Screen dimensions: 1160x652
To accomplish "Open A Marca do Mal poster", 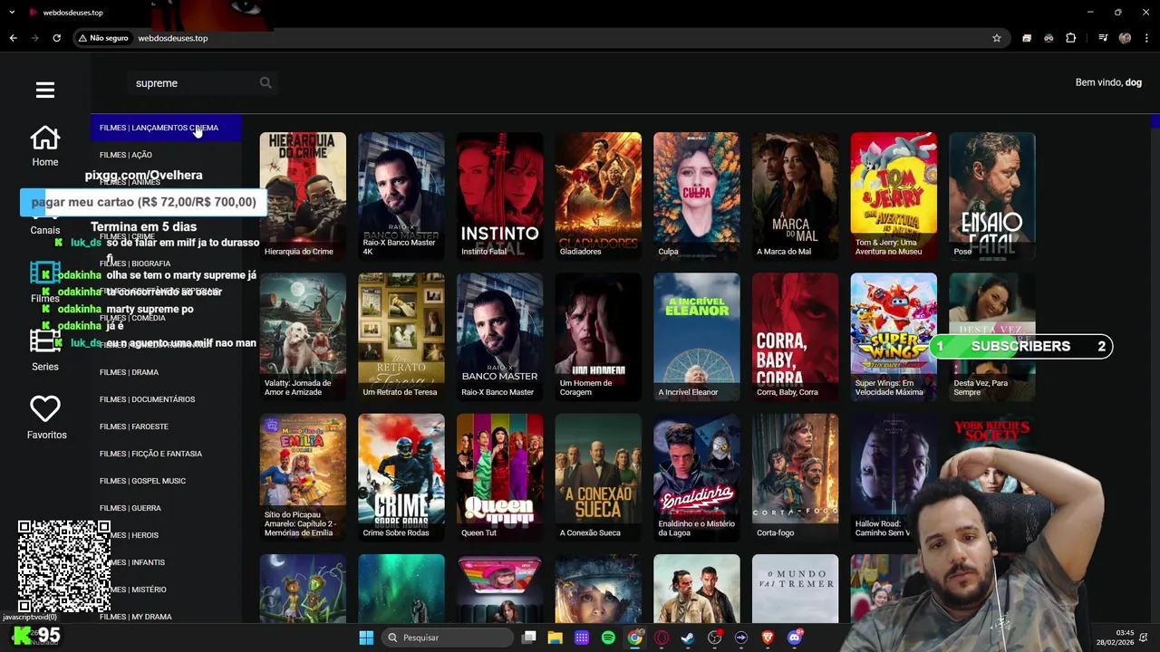I will click(x=795, y=196).
